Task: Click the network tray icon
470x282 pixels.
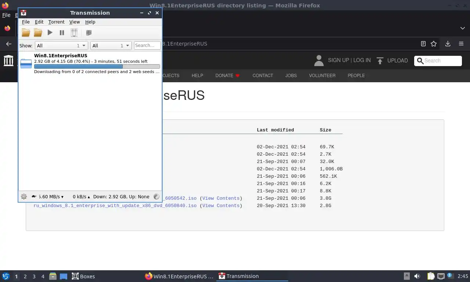Action: [x=441, y=276]
